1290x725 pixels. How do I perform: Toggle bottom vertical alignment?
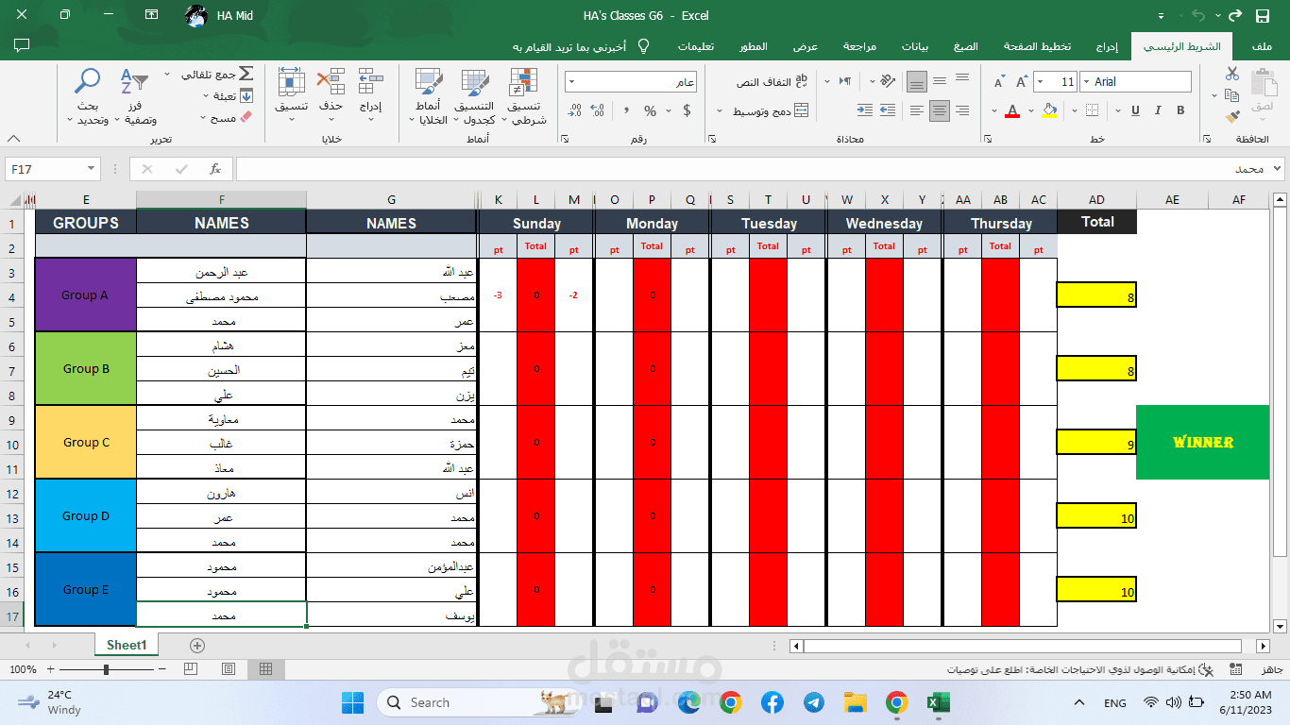pyautogui.click(x=916, y=82)
